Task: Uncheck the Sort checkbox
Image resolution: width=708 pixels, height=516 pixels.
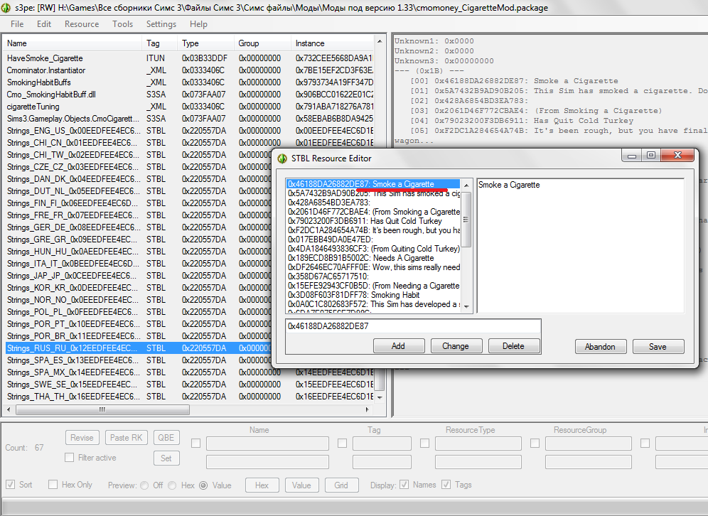Action: [x=11, y=485]
